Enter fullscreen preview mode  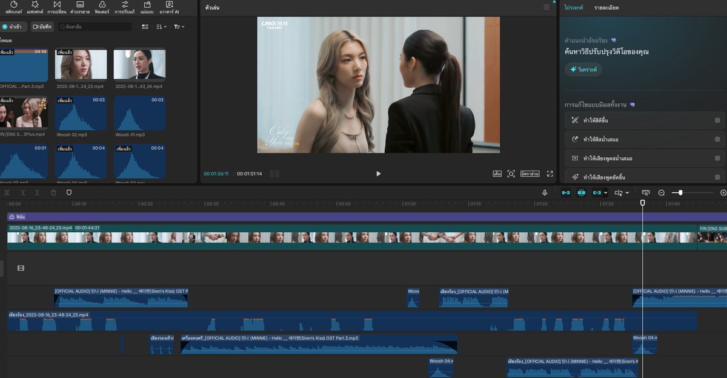(550, 174)
